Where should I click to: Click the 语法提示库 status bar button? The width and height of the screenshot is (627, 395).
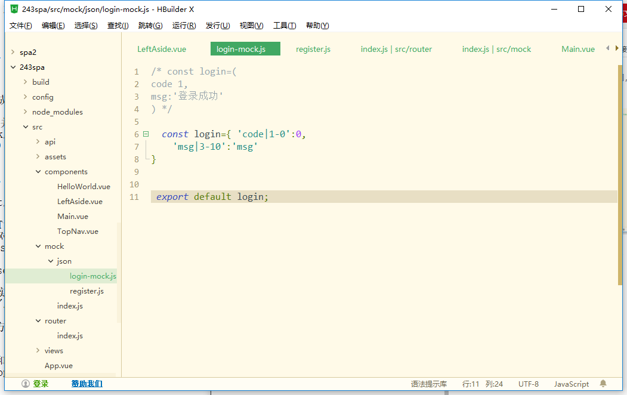tap(429, 384)
